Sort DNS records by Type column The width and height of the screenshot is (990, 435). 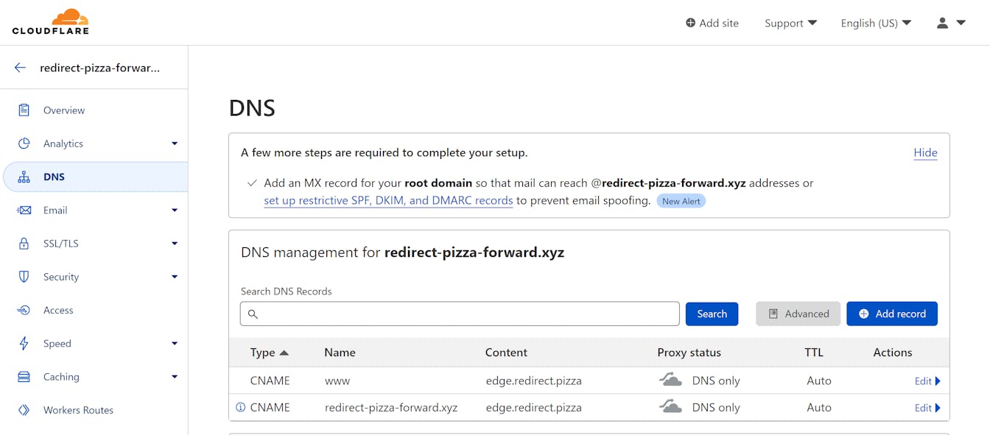[x=269, y=353]
